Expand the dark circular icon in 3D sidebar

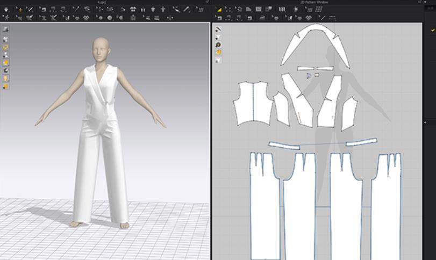[x=6, y=70]
